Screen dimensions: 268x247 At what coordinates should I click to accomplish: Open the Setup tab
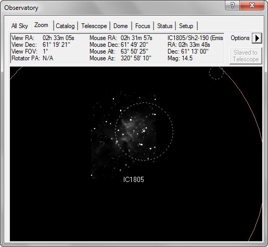click(x=186, y=26)
